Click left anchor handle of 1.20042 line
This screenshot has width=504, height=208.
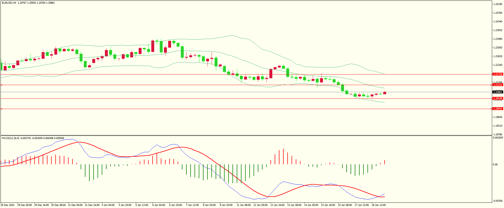1,109
